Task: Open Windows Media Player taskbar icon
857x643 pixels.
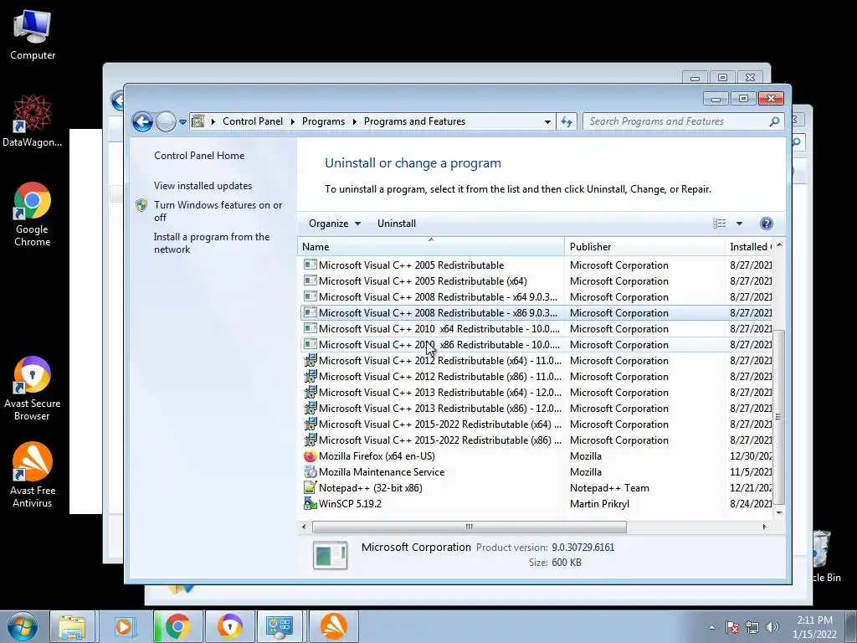Action: [124, 626]
